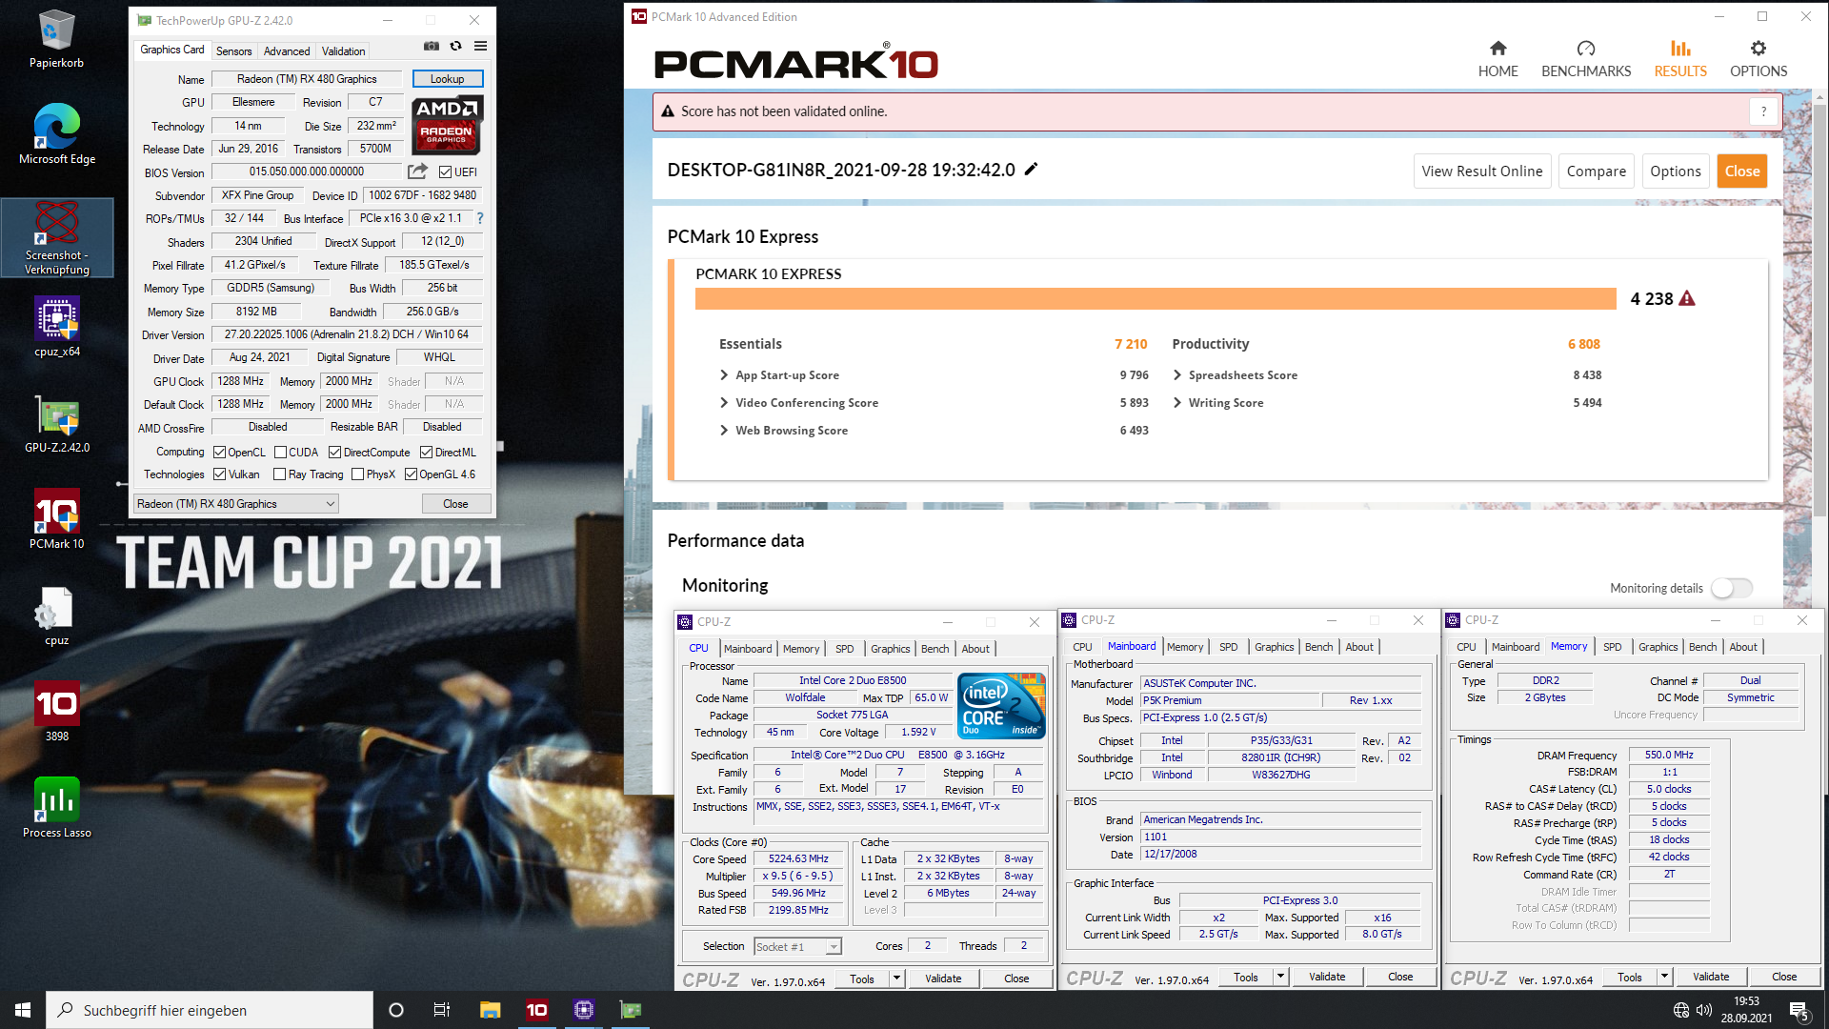Viewport: 1829px width, 1029px height.
Task: Open the Graphics tab in Memory CPU-Z window
Action: 1658,647
